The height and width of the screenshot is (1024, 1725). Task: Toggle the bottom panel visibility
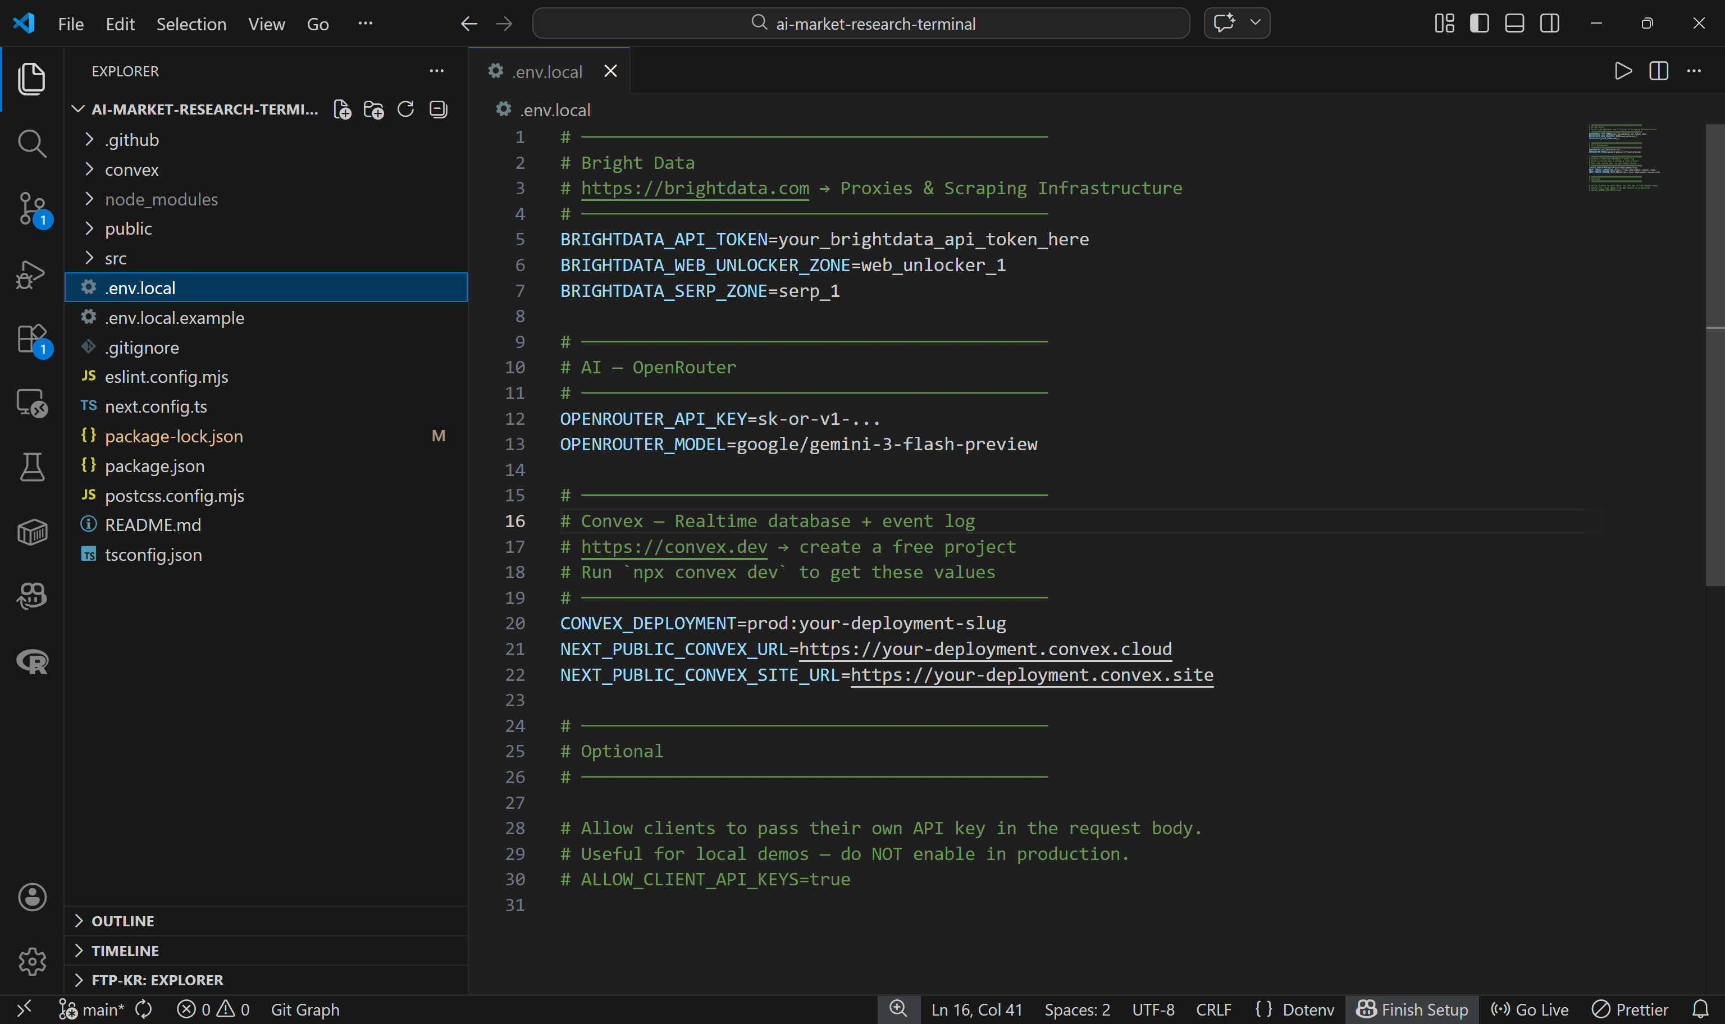1514,23
